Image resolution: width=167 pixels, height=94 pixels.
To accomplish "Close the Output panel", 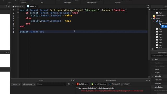I will [74, 80].
